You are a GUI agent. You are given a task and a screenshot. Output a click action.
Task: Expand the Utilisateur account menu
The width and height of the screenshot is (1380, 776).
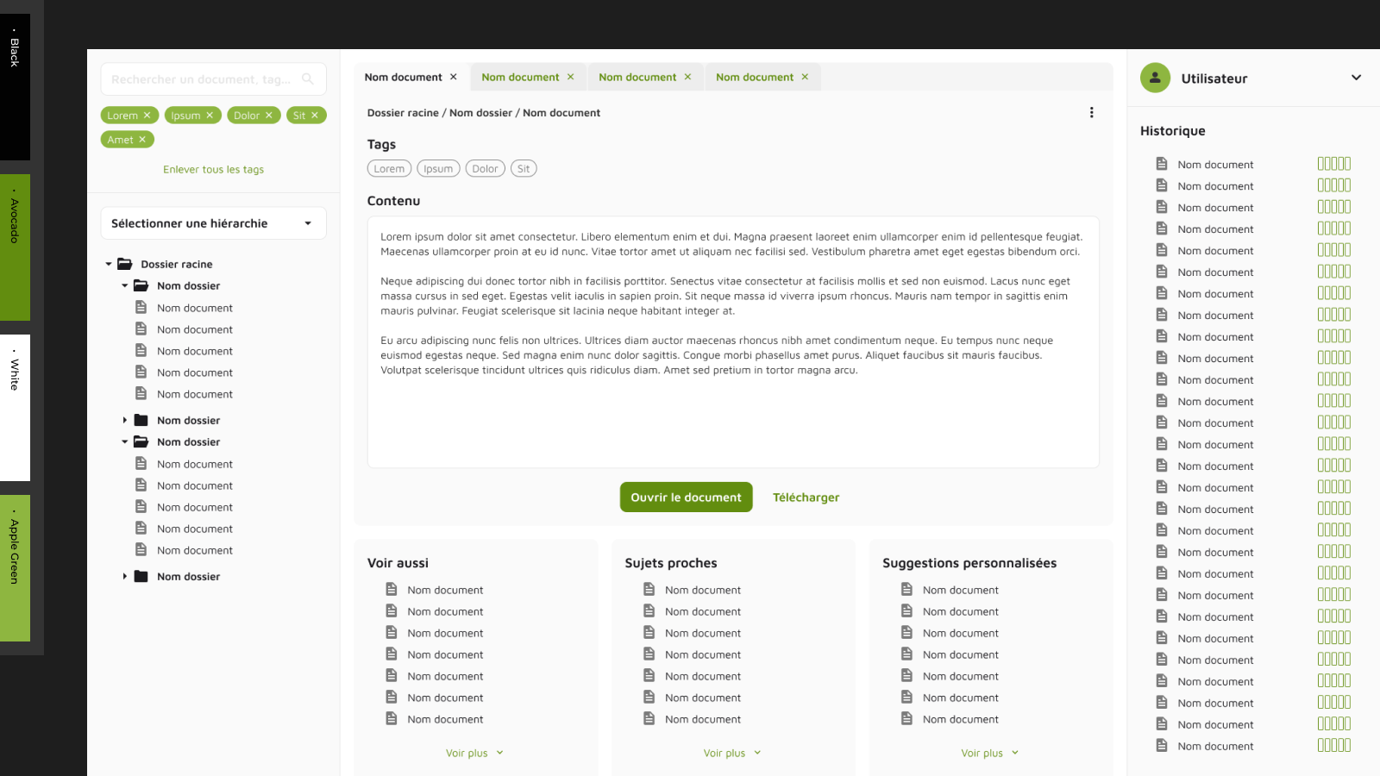coord(1356,78)
